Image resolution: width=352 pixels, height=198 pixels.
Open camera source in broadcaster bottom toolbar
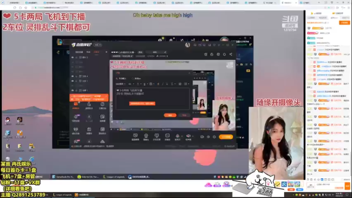pyautogui.click(x=146, y=136)
